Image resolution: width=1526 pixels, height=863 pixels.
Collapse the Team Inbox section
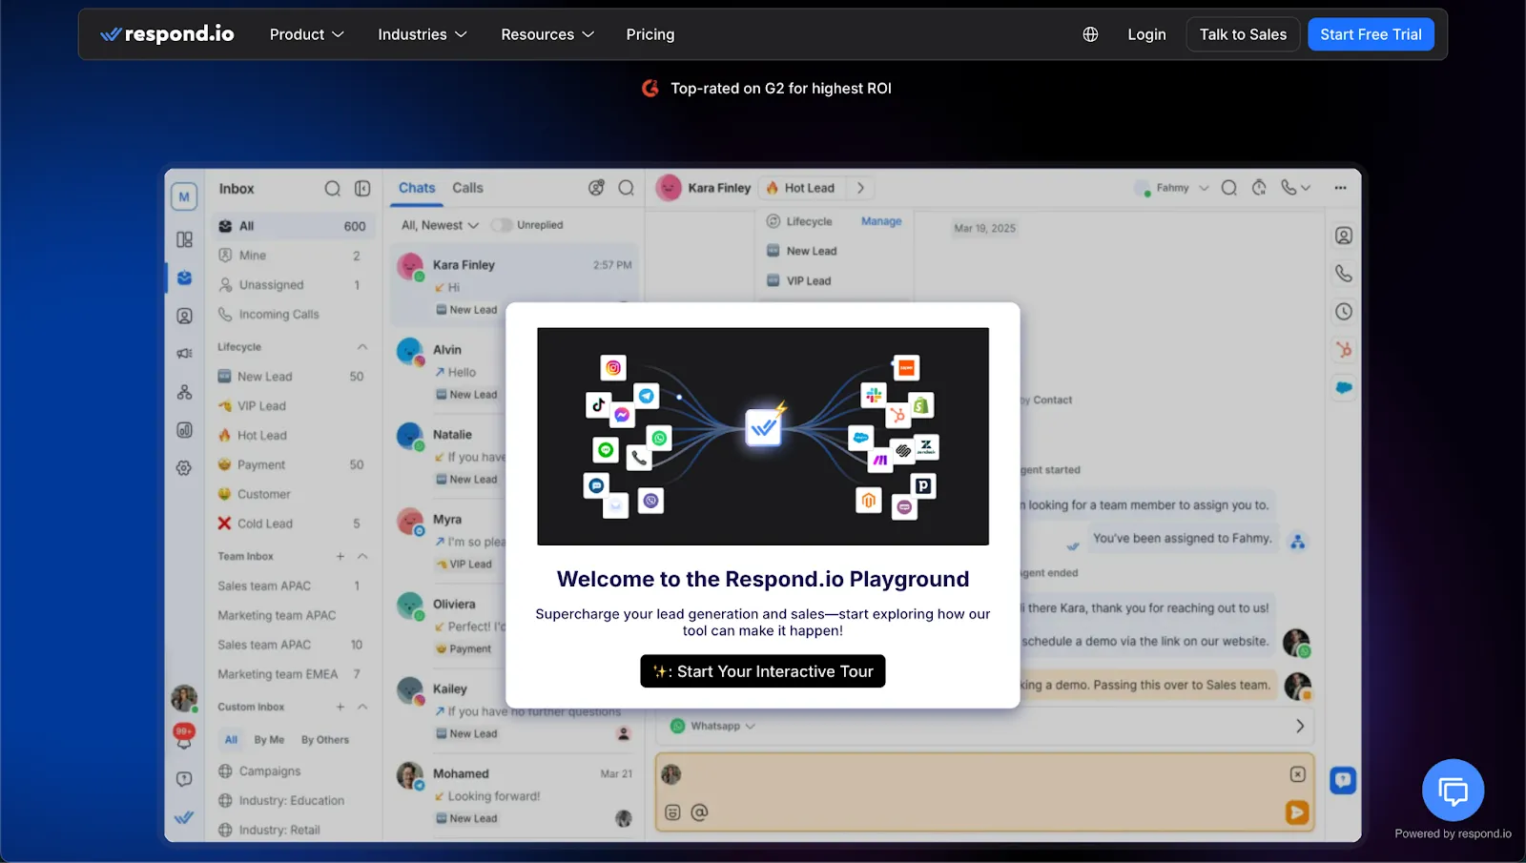point(362,556)
